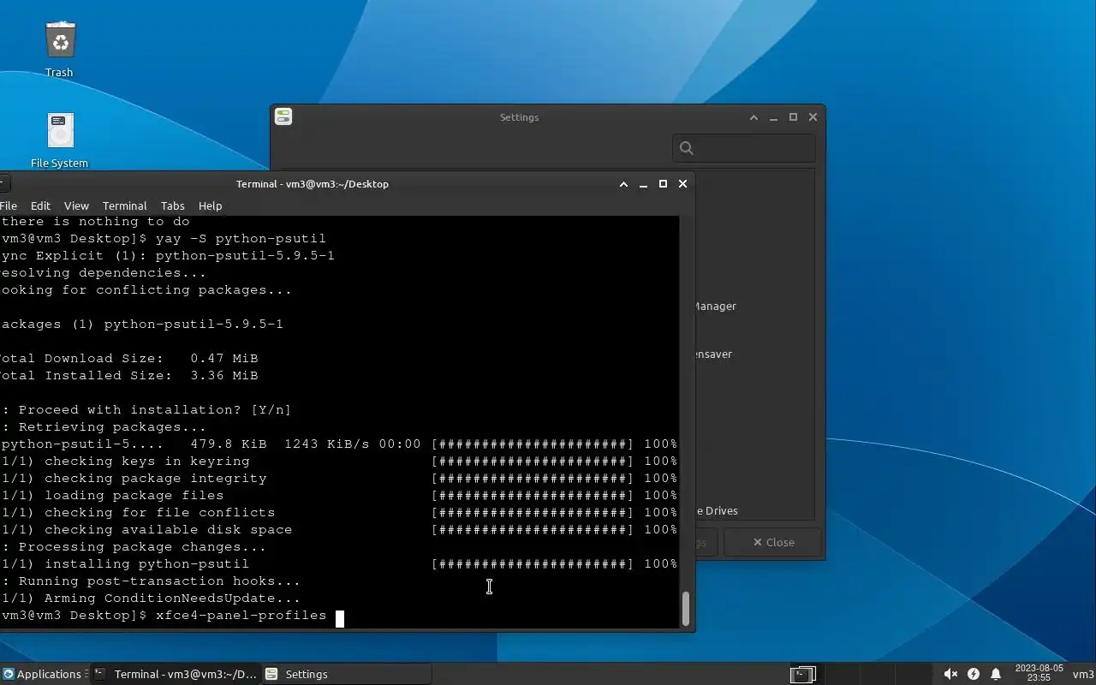1096x685 pixels.
Task: Open the Edit menu in Terminal
Action: point(40,205)
